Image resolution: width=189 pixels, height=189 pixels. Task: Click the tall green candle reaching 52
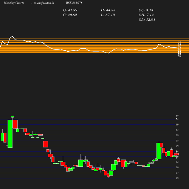click(159, 151)
